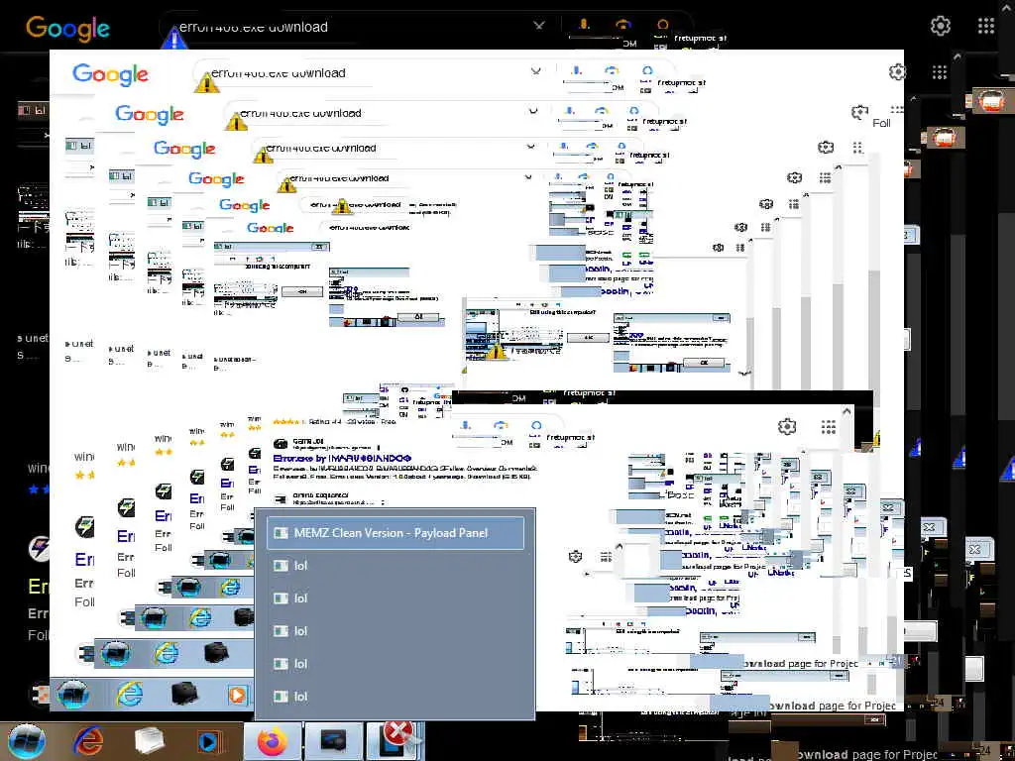Image resolution: width=1015 pixels, height=761 pixels.
Task: Click Google logo on the dark outer page
Action: pos(68,28)
